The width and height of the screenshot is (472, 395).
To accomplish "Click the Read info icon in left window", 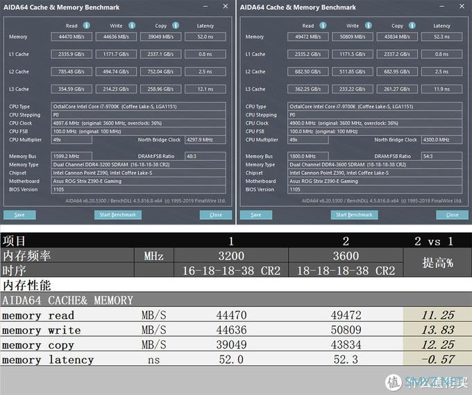I will click(86, 26).
